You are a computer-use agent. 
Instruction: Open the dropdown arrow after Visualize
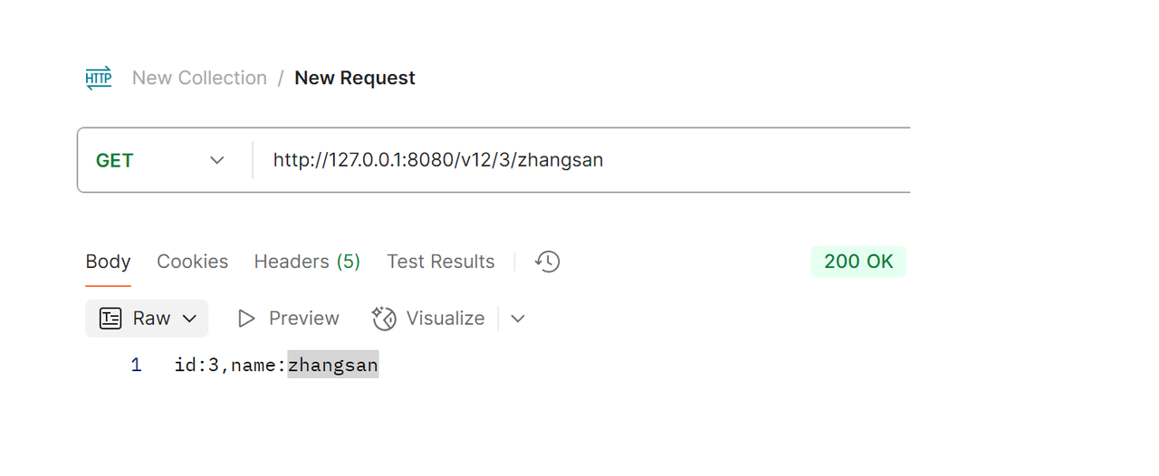click(x=518, y=319)
